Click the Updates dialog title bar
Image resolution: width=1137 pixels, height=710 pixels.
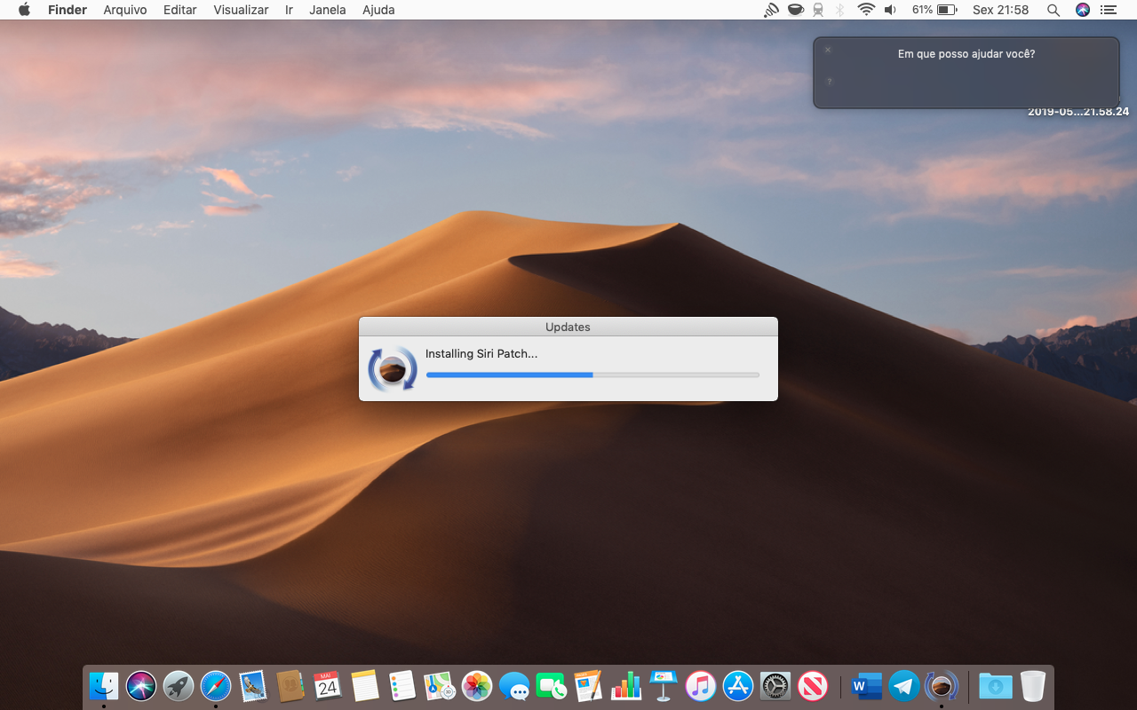point(568,327)
